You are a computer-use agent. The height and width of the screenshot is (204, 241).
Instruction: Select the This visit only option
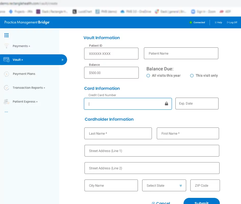192,76
